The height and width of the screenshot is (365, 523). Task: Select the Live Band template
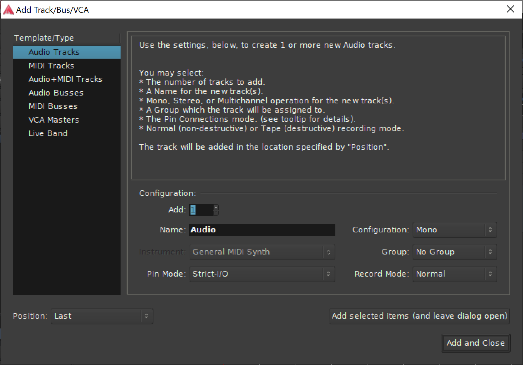48,133
